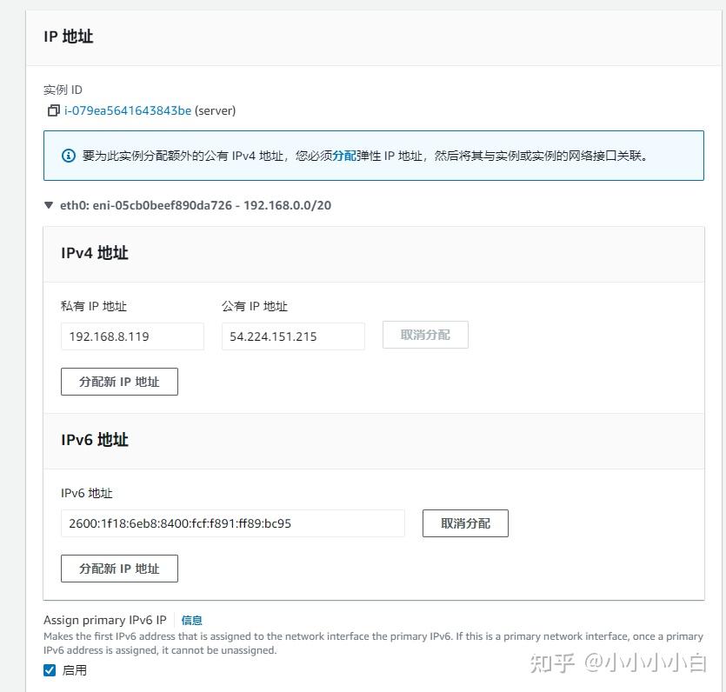The image size is (726, 692).
Task: Copy the instance ID using the copy icon
Action: 53,110
